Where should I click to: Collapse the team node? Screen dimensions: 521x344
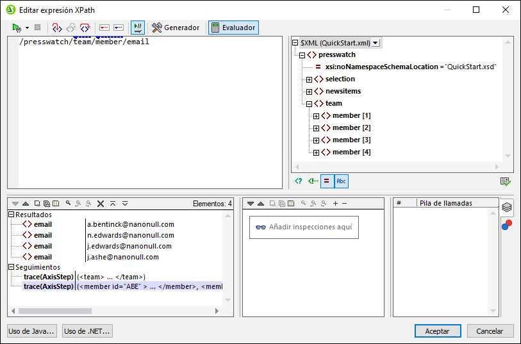309,104
